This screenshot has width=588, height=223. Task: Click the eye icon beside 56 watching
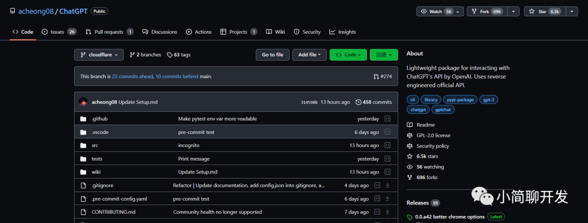[409, 167]
